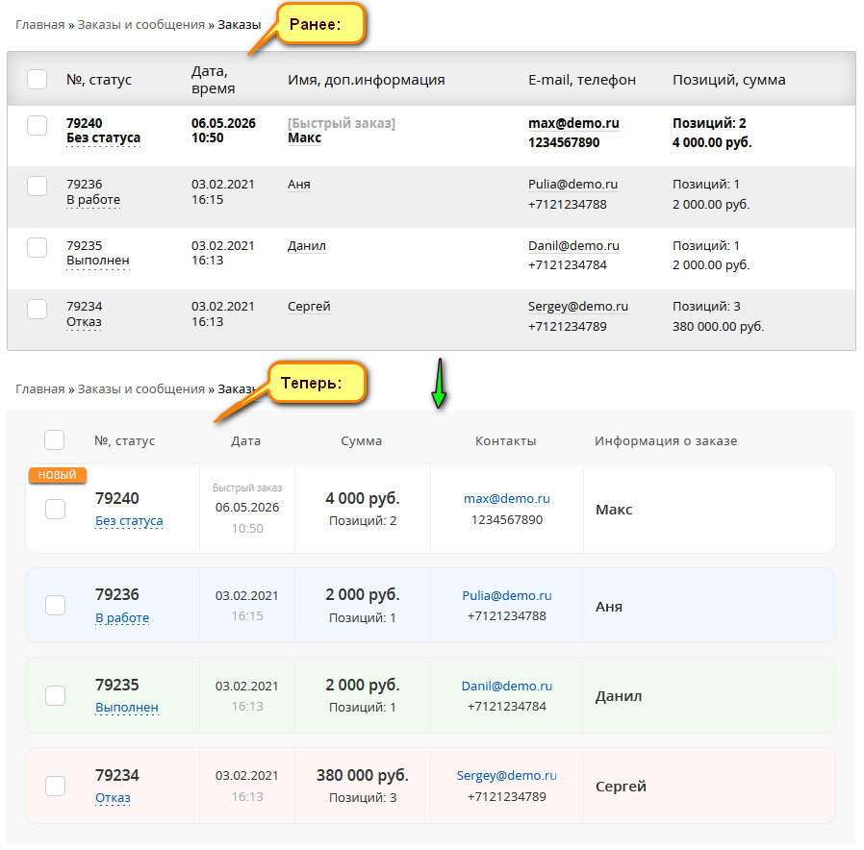The height and width of the screenshot is (850, 864).
Task: Open underlined customer name 'Макс' in Ранее table
Action: pos(304,137)
